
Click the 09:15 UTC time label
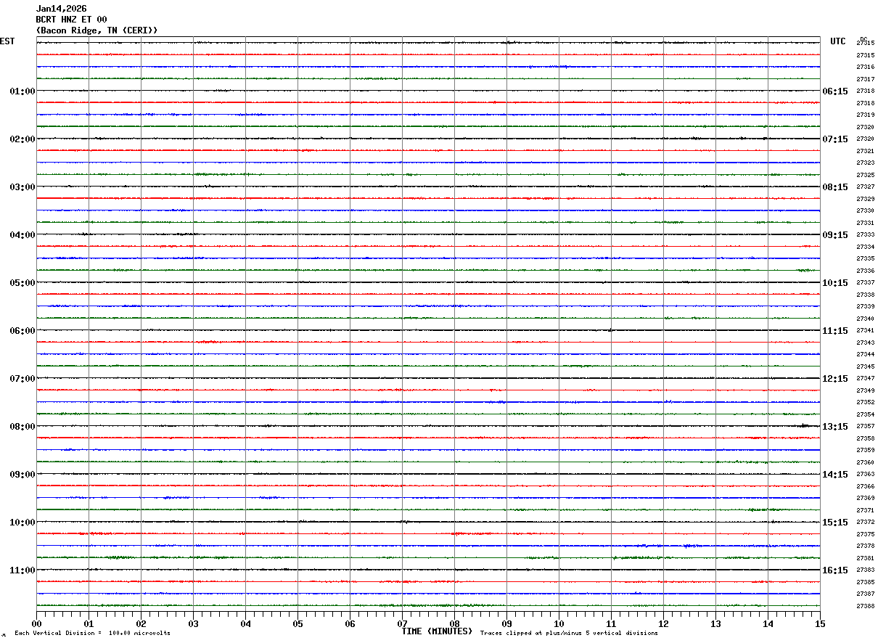pyautogui.click(x=835, y=235)
